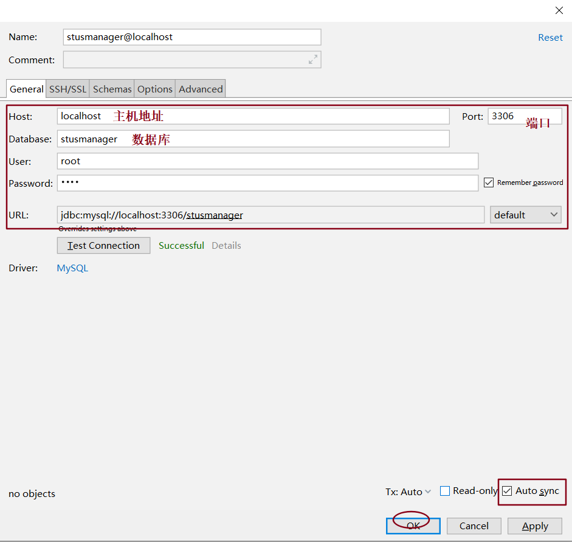This screenshot has height=542, width=572.
Task: Click the expand icon in Comment field
Action: [x=312, y=60]
